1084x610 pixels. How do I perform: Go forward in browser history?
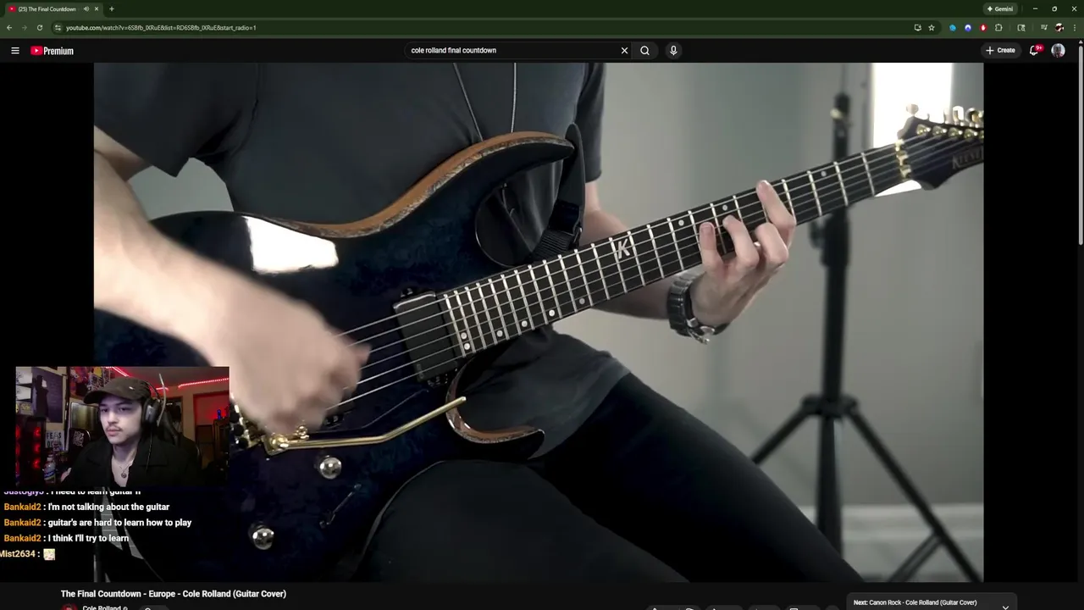tap(24, 28)
